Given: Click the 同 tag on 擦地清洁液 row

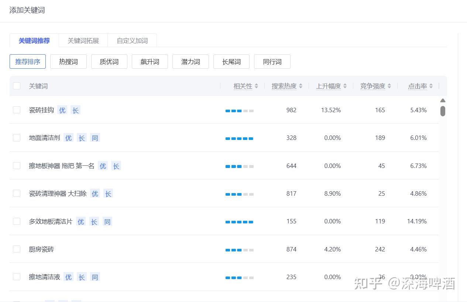Looking at the screenshot, I should coord(95,277).
